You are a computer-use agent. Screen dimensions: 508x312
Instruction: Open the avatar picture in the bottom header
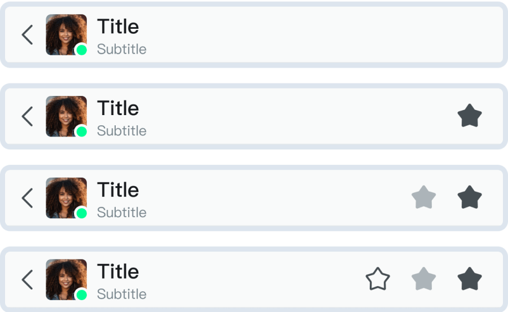click(x=65, y=279)
